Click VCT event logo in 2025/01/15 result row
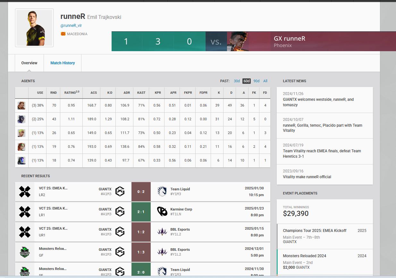This screenshot has width=396, height=278. tap(25, 232)
